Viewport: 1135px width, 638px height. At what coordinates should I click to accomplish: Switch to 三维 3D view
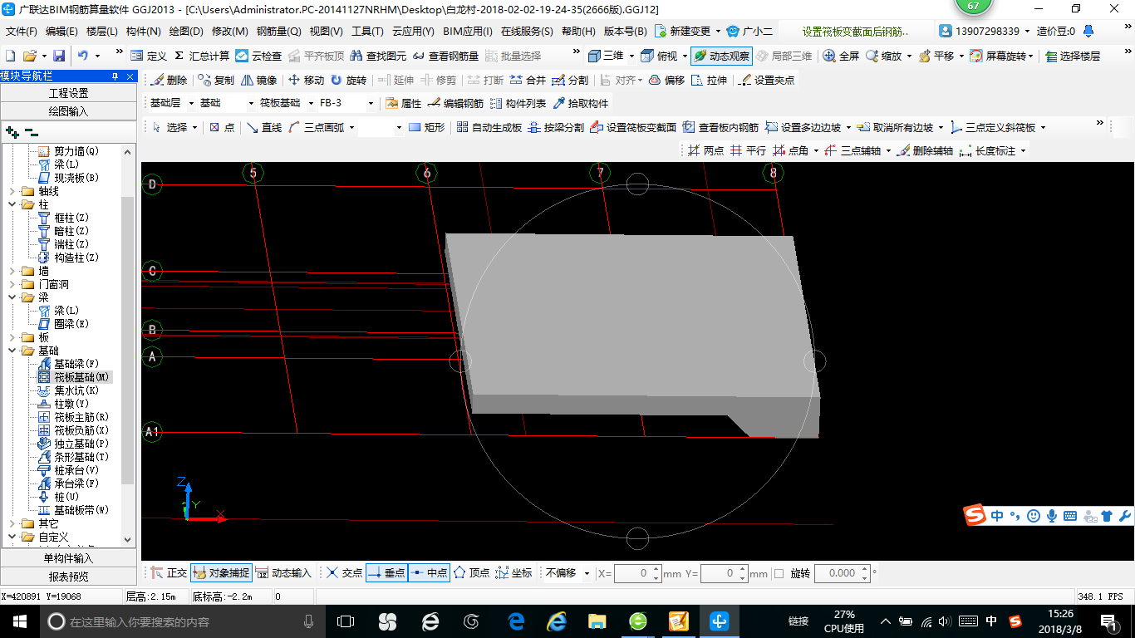coord(606,56)
